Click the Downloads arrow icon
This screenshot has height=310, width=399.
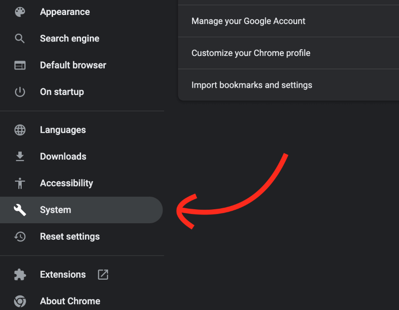coord(20,156)
